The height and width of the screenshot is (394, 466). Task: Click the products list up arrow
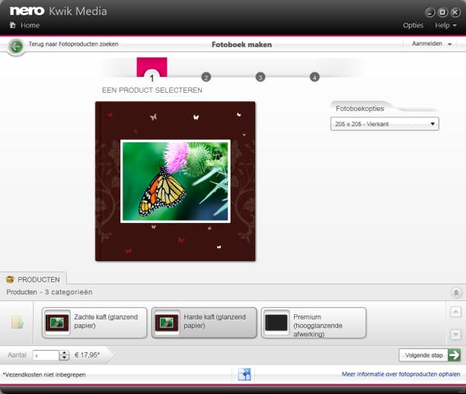[x=455, y=312]
